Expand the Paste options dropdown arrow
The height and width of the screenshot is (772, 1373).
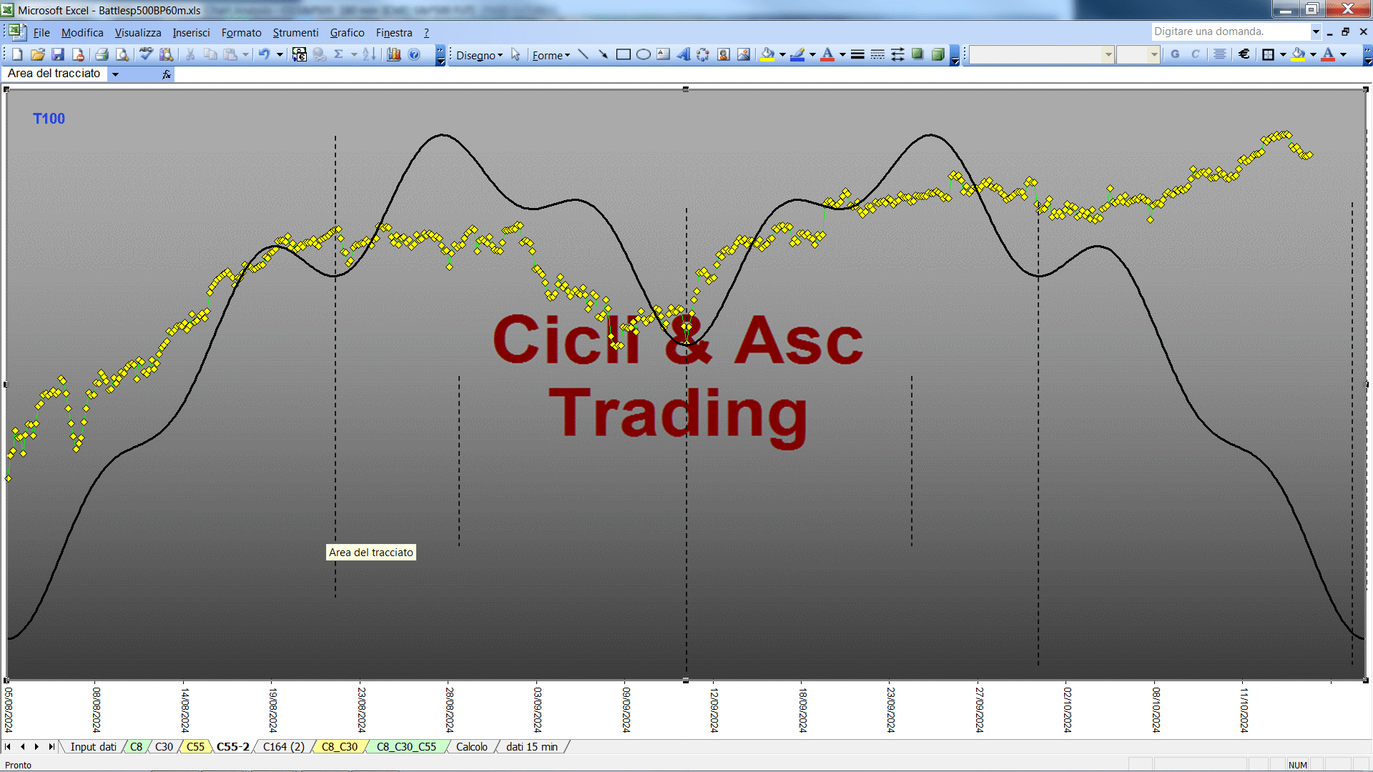tap(245, 55)
